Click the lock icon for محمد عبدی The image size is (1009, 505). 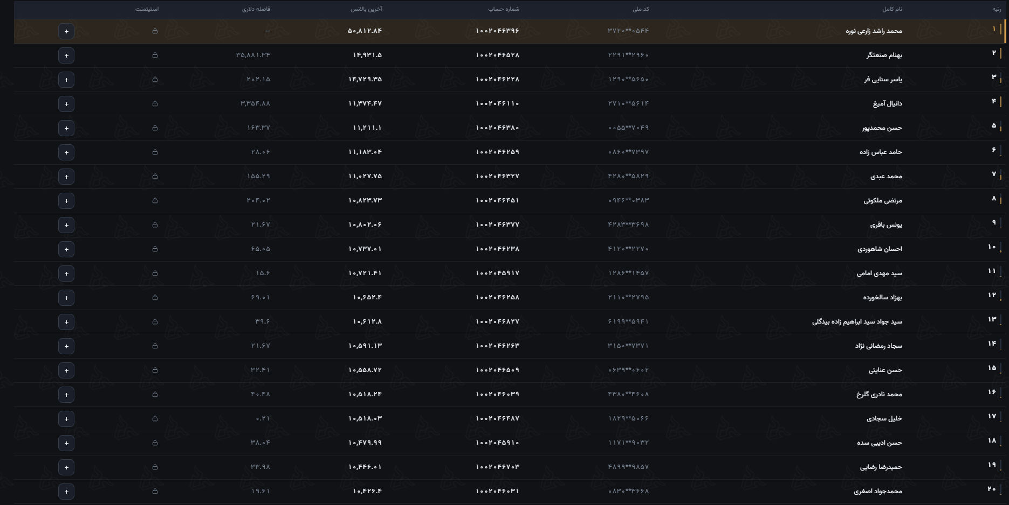[x=155, y=177]
